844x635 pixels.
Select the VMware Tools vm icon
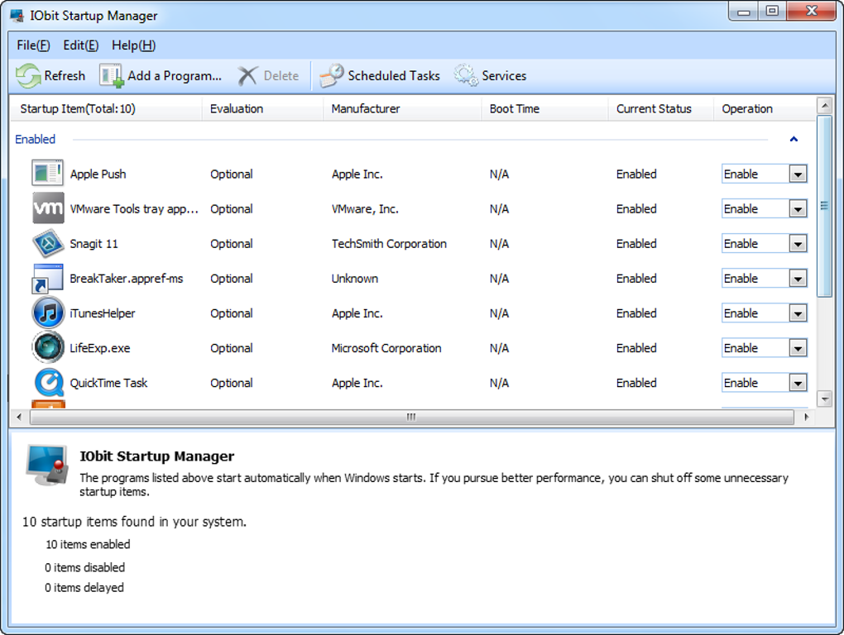[x=48, y=208]
